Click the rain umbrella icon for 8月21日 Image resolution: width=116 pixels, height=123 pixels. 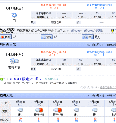pos(14,15)
